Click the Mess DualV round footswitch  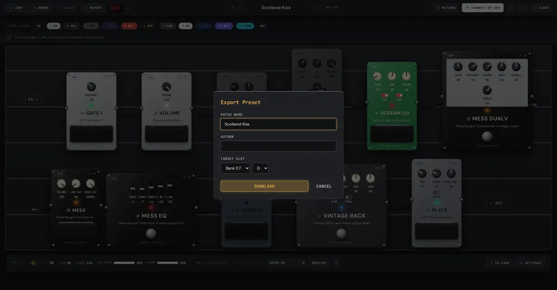click(487, 136)
